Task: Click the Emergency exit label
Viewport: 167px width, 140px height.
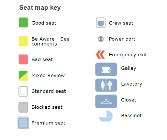Action: pos(128,55)
